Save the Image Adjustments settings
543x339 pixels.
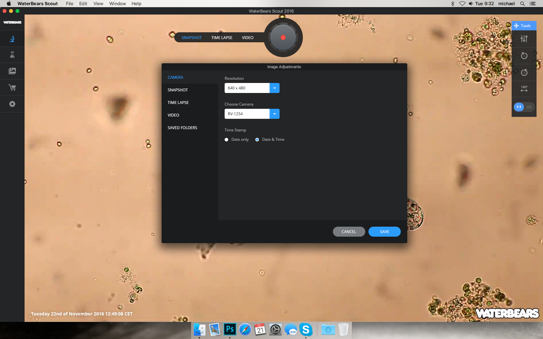(x=384, y=232)
